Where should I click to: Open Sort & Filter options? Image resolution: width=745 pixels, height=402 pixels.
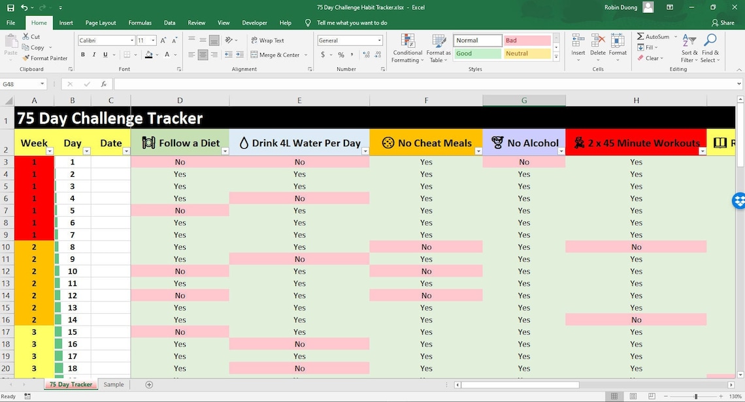(689, 48)
